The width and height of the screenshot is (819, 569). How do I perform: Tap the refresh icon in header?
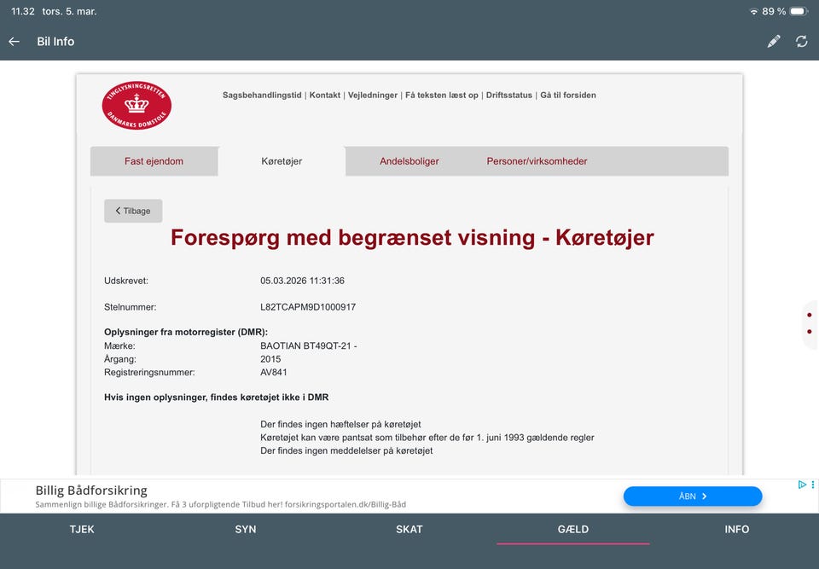click(802, 41)
